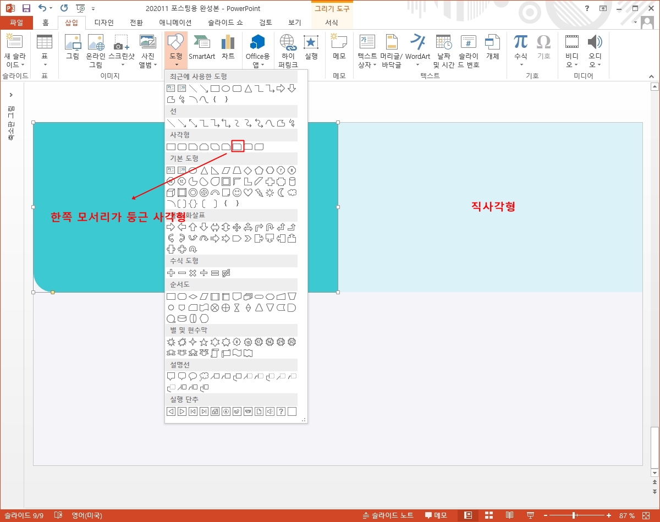This screenshot has width=660, height=522.
Task: Pick the Explosion 1 star shape
Action: (x=171, y=342)
